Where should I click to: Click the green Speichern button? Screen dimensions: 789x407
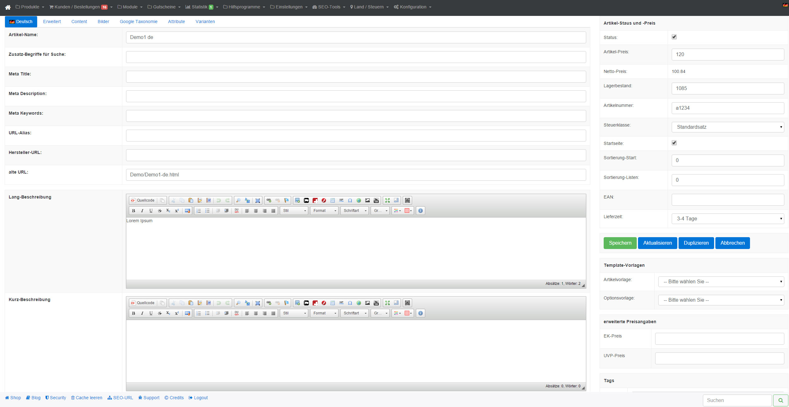pyautogui.click(x=620, y=243)
